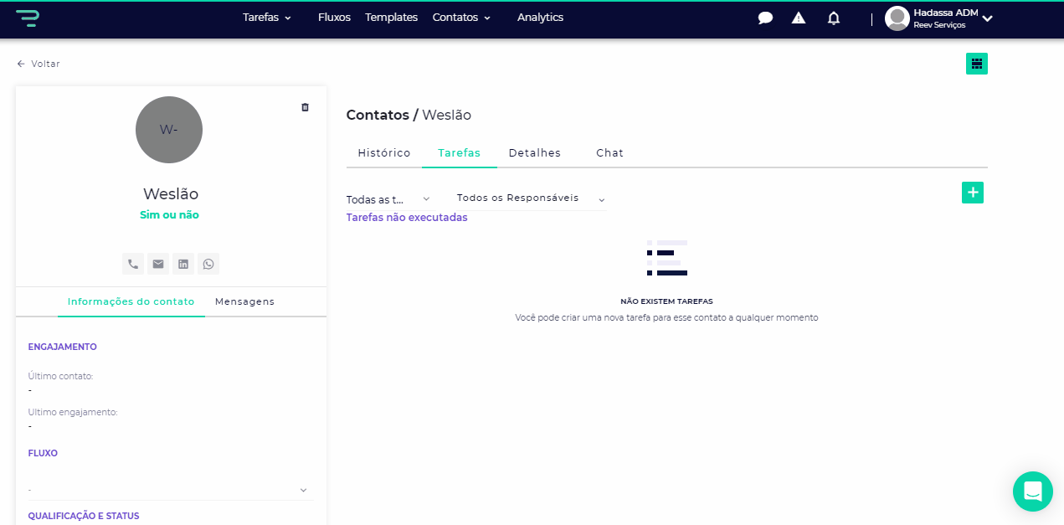Go back using the Voltar link
This screenshot has height=525, width=1064.
pos(39,64)
